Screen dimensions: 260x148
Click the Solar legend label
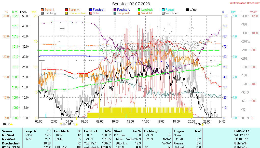tap(96, 13)
